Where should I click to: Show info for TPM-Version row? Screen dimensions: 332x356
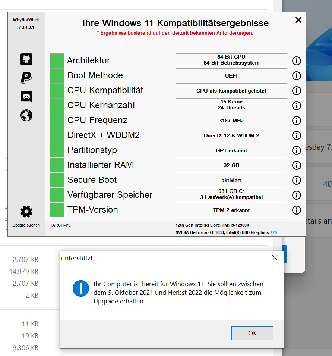click(x=296, y=210)
